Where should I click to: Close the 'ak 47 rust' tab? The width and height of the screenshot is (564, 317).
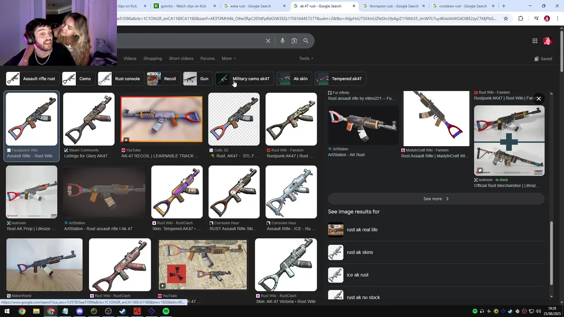354,6
